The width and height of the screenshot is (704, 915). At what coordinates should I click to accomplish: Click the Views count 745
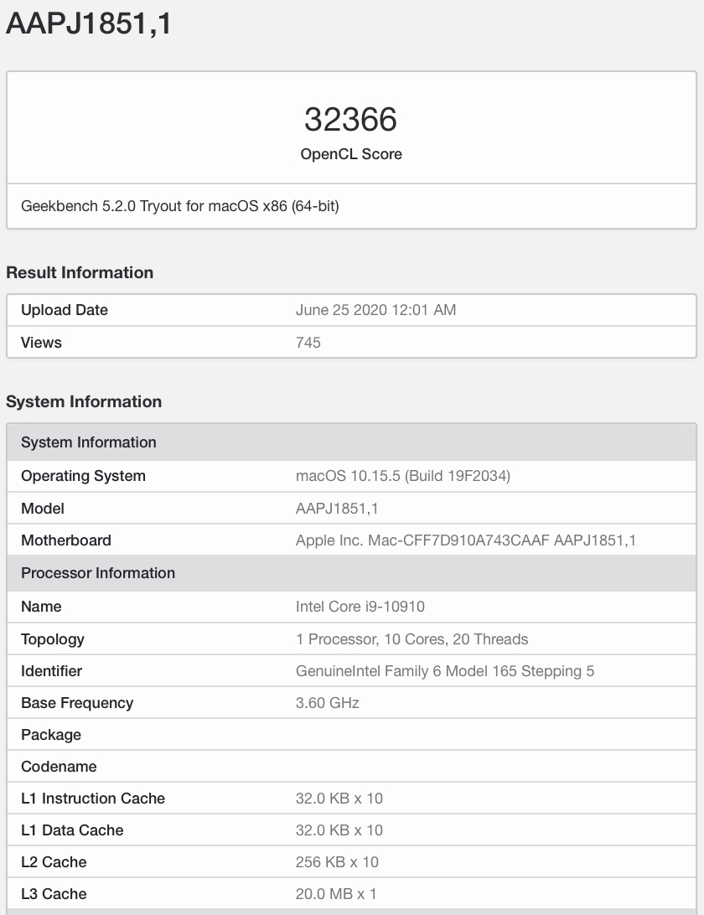(308, 342)
